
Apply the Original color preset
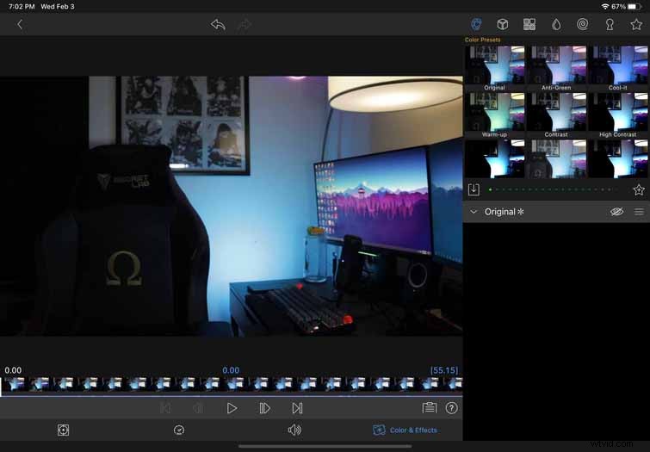coord(494,68)
